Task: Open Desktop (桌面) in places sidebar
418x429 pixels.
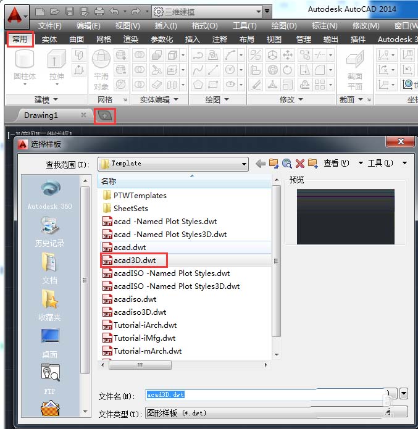Action: [x=50, y=343]
